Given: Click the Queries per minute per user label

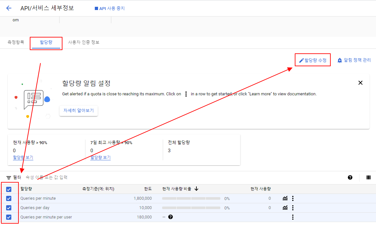Looking at the screenshot, I should click(46, 217).
